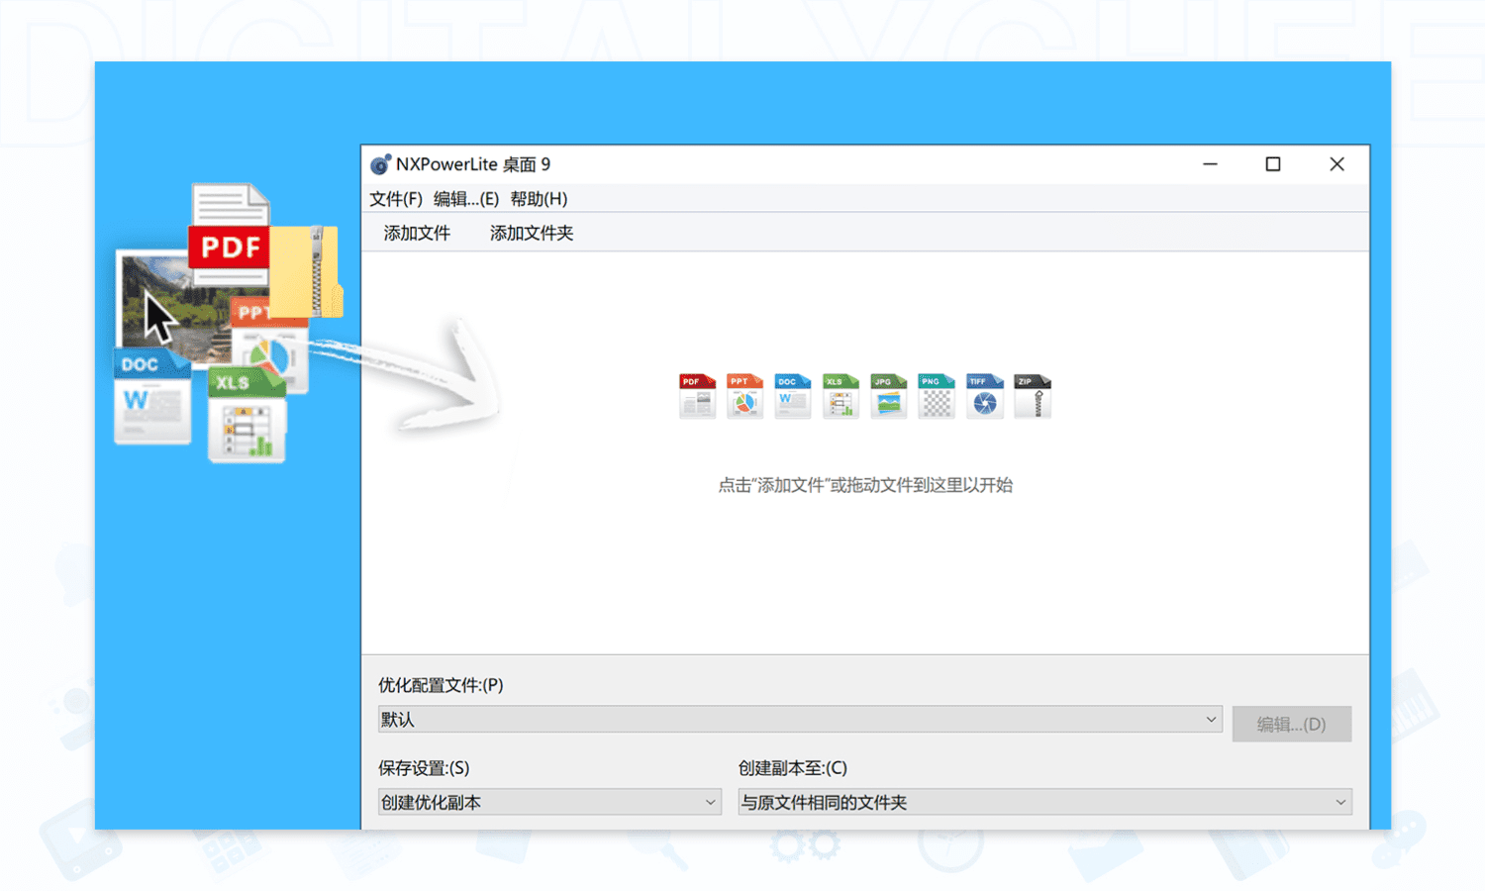
Task: Click the PPT file type icon
Action: tap(744, 396)
